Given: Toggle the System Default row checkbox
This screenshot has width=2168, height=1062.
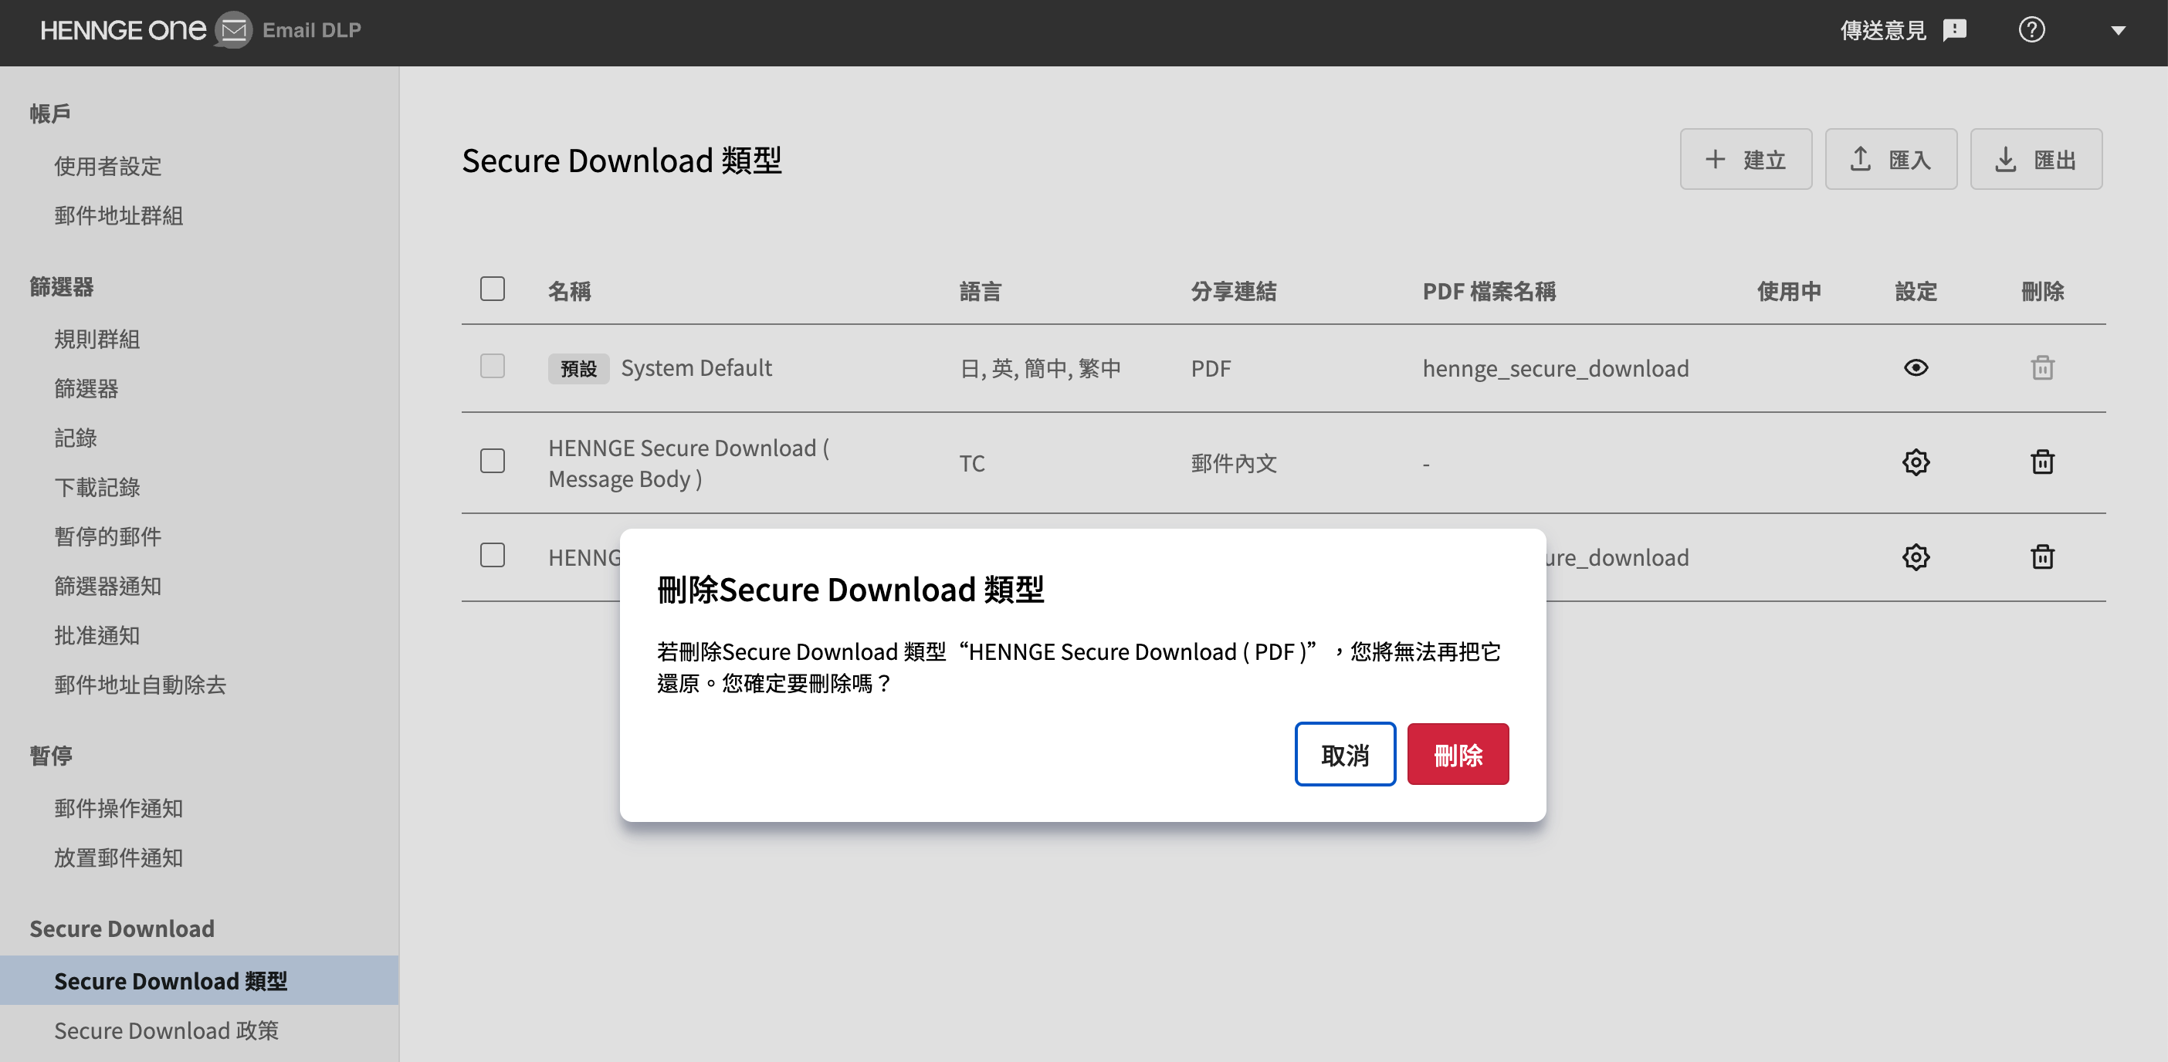Looking at the screenshot, I should (493, 367).
